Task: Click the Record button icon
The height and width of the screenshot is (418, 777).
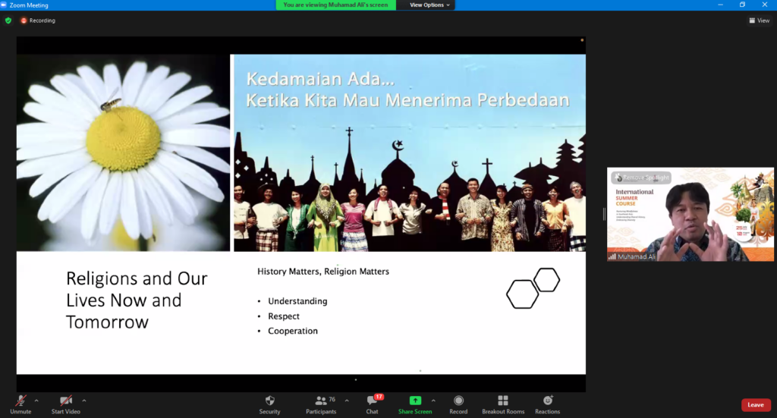Action: click(x=458, y=403)
